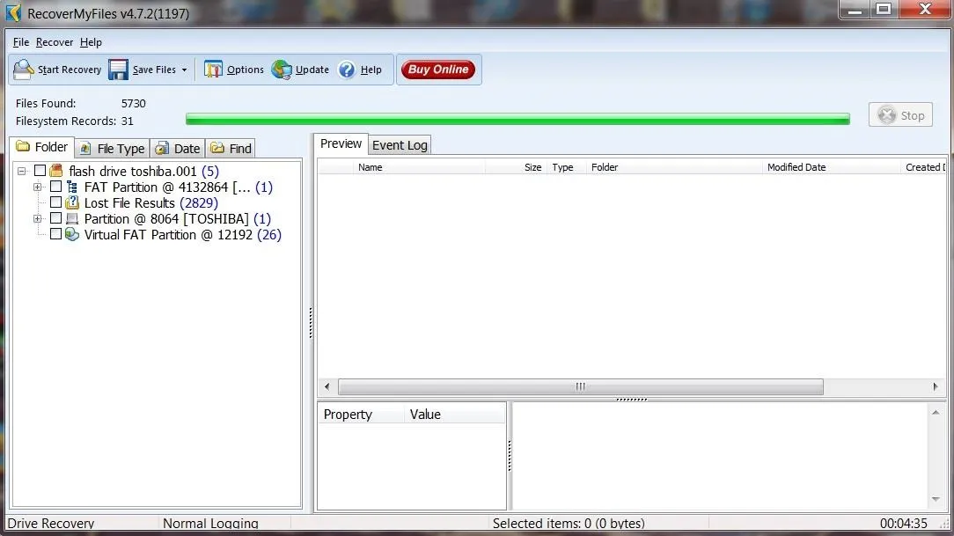Image resolution: width=954 pixels, height=536 pixels.
Task: Open the Help menu in the menu bar
Action: [91, 42]
